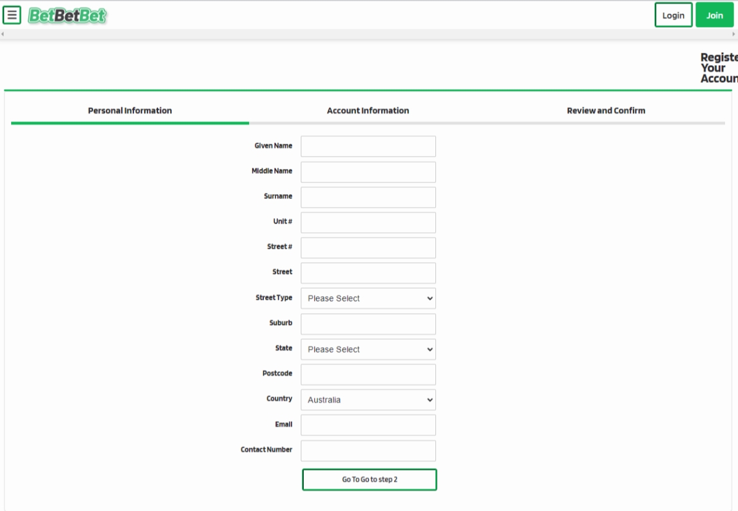Click the BetBetBet logo
This screenshot has width=738, height=511.
(67, 16)
